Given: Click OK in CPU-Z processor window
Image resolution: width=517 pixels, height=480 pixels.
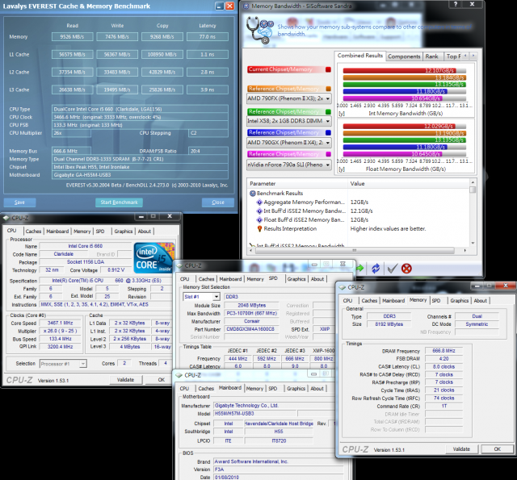Looking at the screenshot, I should click(162, 380).
